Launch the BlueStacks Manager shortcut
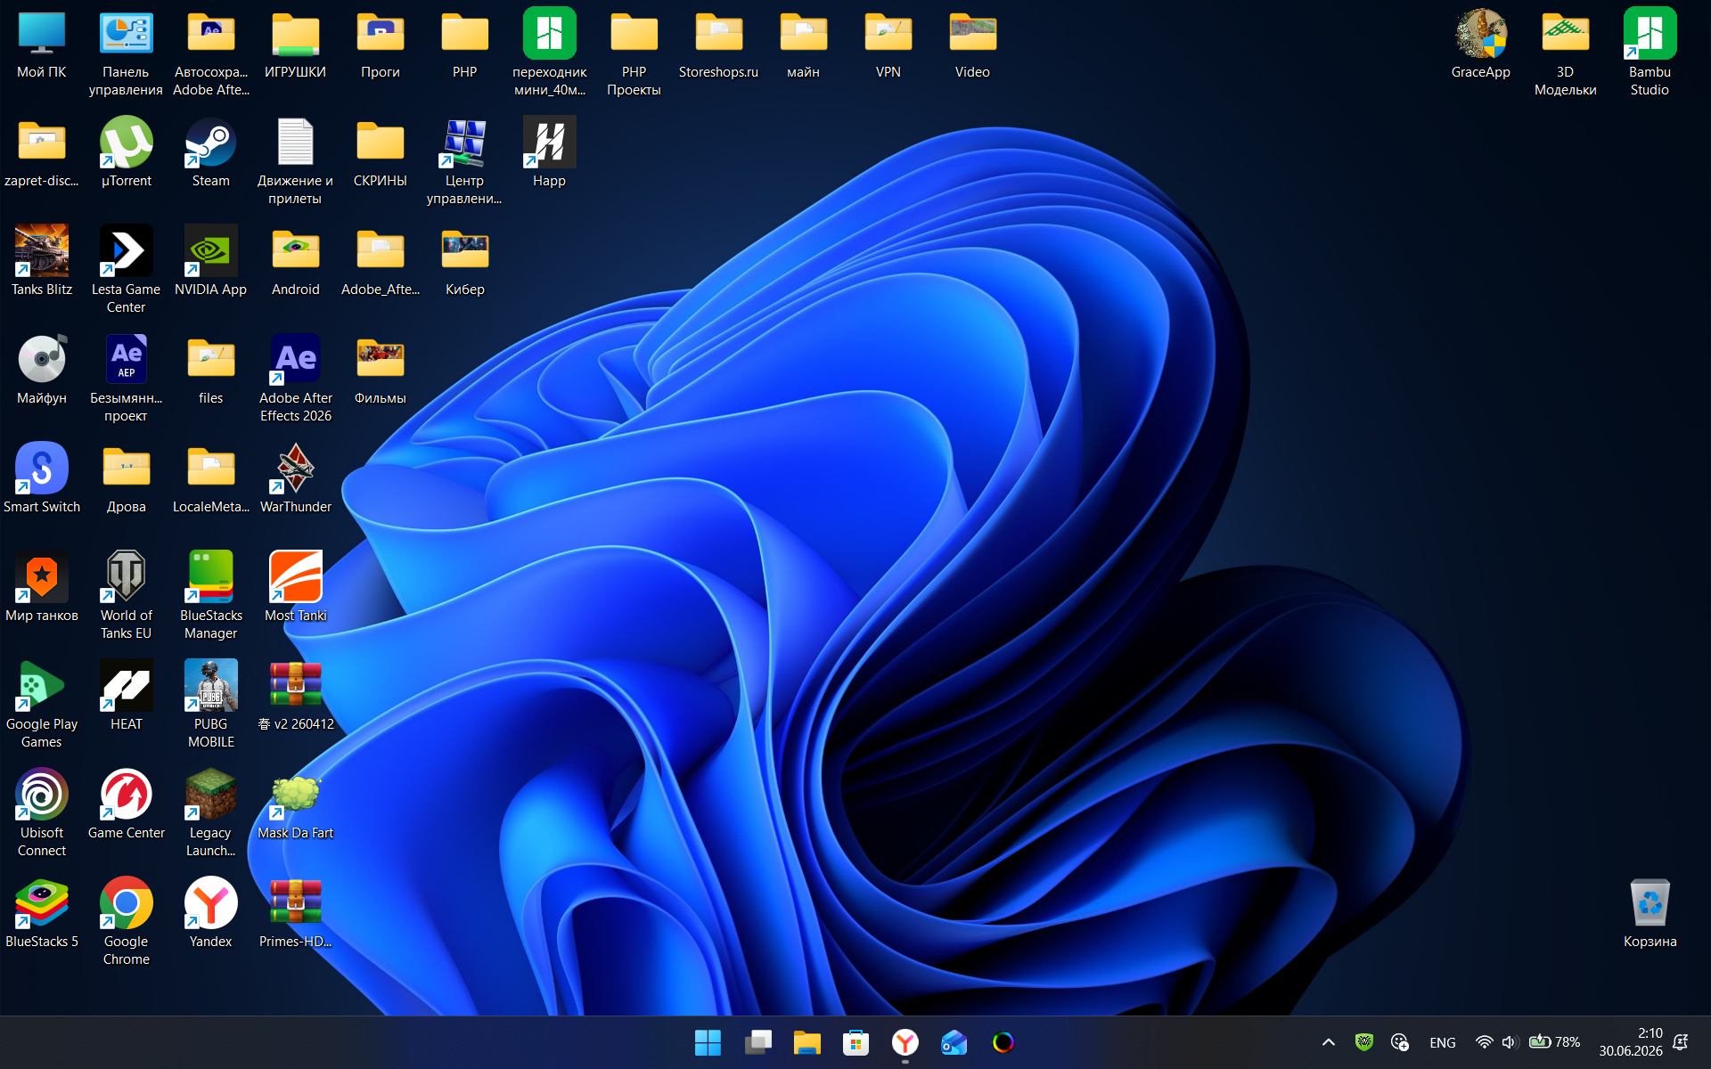Screen dimensions: 1711x1069 [210, 597]
